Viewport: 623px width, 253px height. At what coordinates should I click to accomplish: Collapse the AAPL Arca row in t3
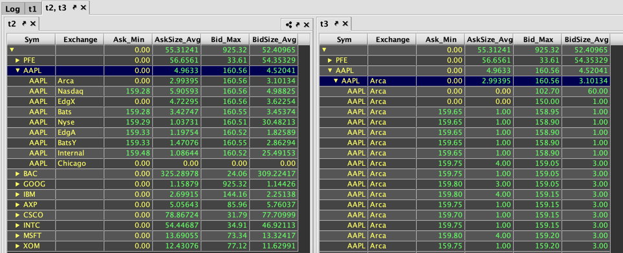pyautogui.click(x=336, y=81)
